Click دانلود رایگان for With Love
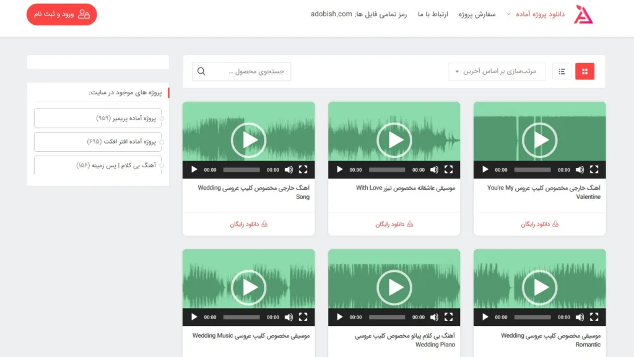634x357 pixels. coord(394,224)
